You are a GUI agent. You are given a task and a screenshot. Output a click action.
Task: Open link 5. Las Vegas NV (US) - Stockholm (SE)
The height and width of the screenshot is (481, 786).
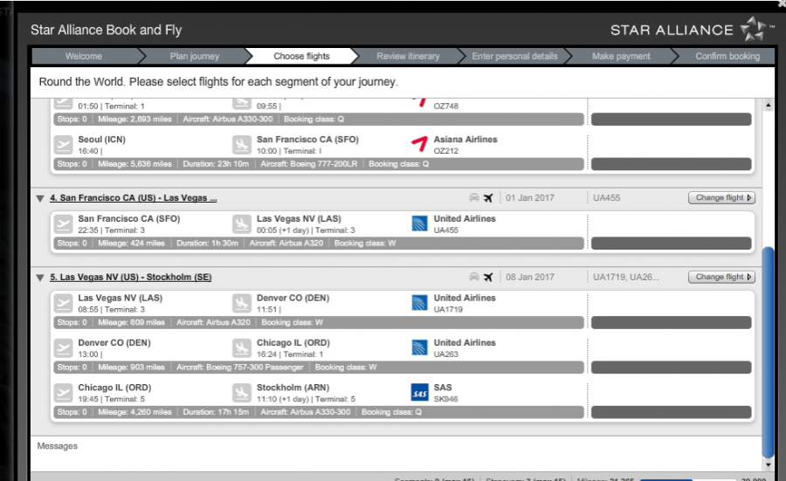click(131, 277)
